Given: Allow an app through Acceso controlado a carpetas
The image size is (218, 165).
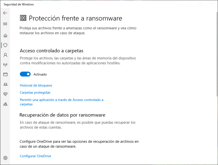Looking at the screenshot, I should (61, 100).
